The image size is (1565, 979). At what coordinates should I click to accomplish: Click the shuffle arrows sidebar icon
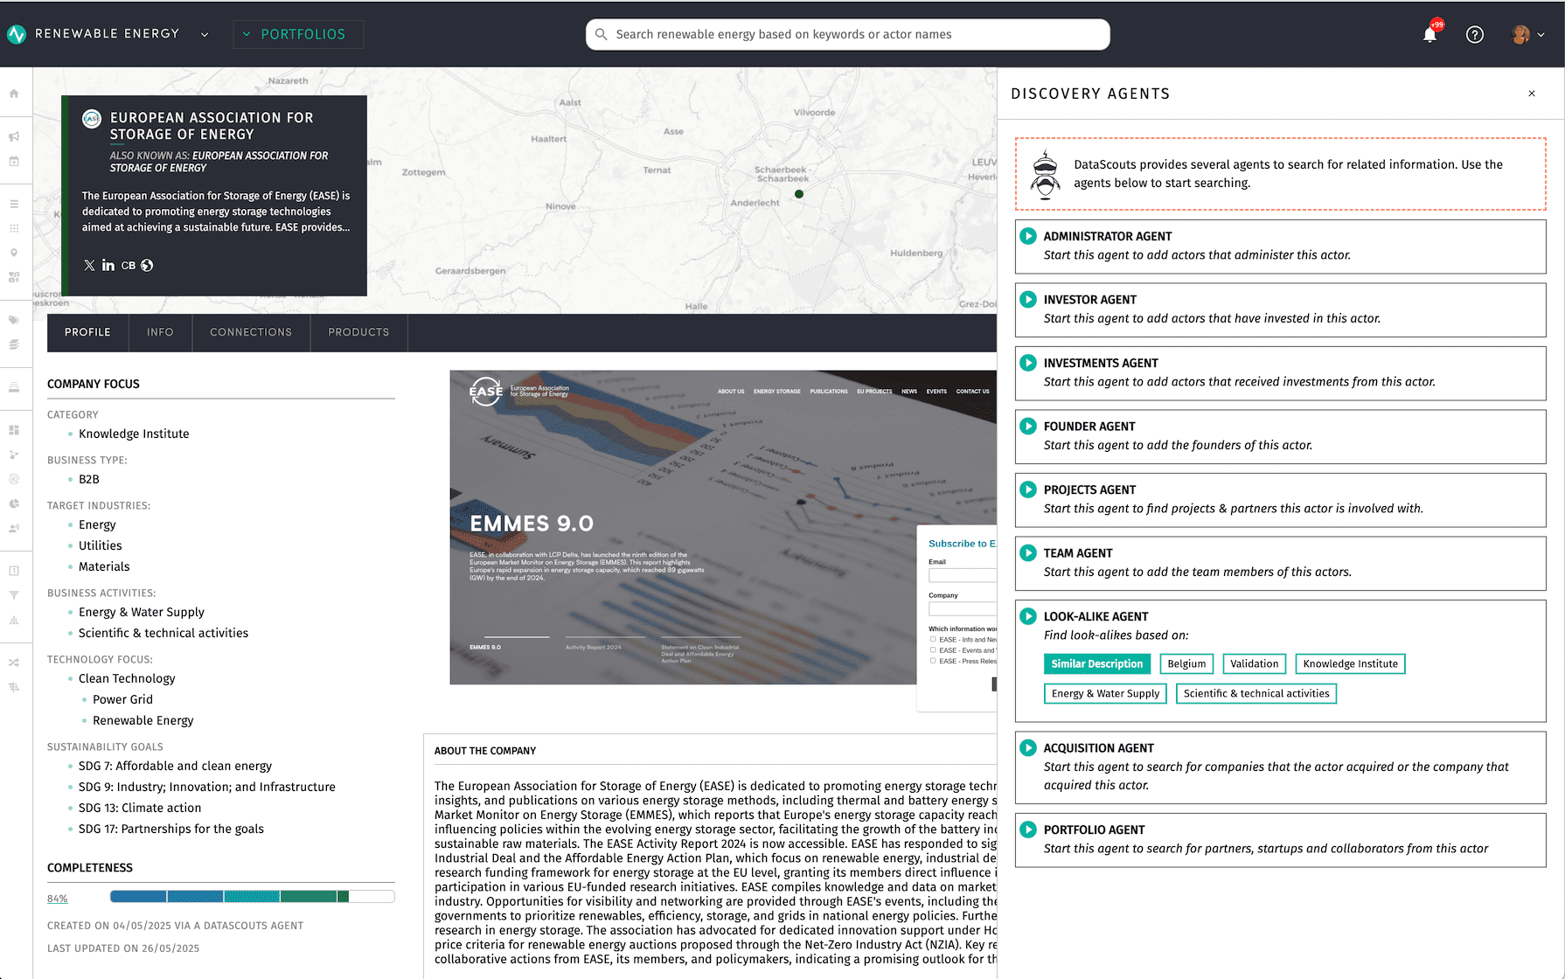[x=14, y=663]
